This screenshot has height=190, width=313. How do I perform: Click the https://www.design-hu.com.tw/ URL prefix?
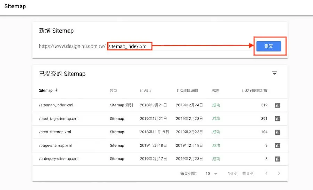(72, 46)
